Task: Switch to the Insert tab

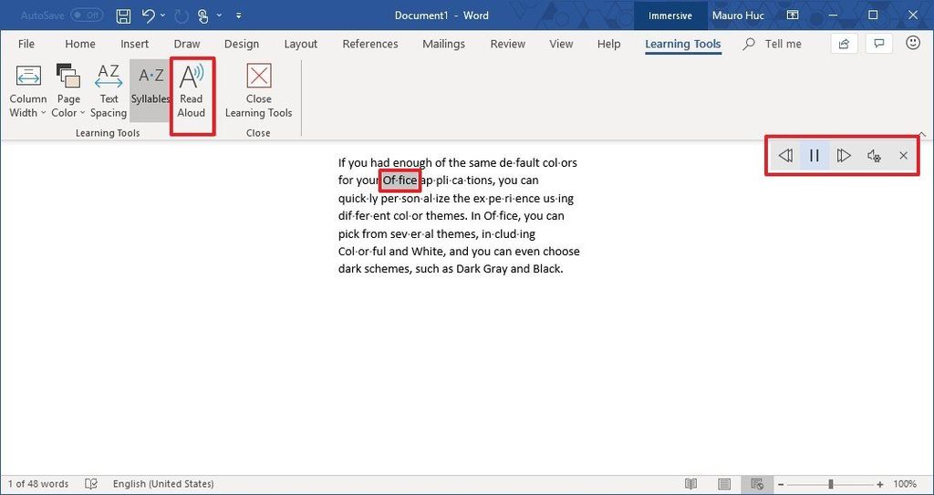Action: pyautogui.click(x=135, y=44)
